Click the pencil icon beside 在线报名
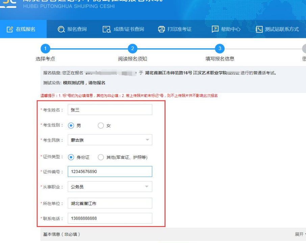The image size is (306, 243). coord(10,29)
